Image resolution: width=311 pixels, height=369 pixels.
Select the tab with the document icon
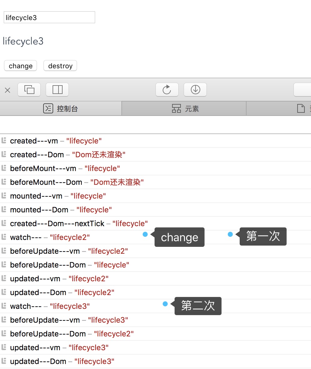(301, 109)
